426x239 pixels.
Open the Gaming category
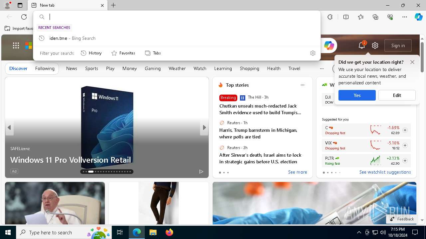pyautogui.click(x=153, y=69)
